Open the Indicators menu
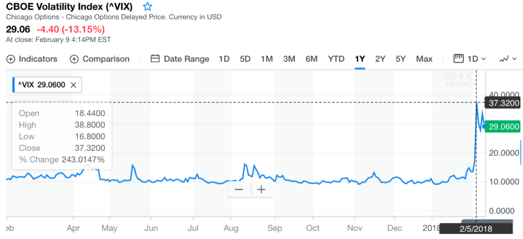This screenshot has width=523, height=239. tap(32, 59)
